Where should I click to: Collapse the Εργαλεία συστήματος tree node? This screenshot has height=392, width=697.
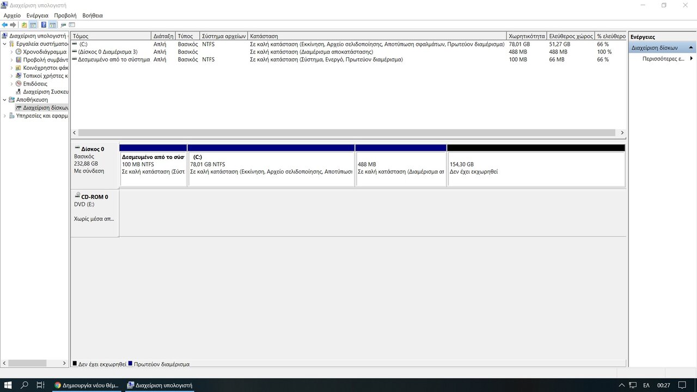tap(5, 44)
